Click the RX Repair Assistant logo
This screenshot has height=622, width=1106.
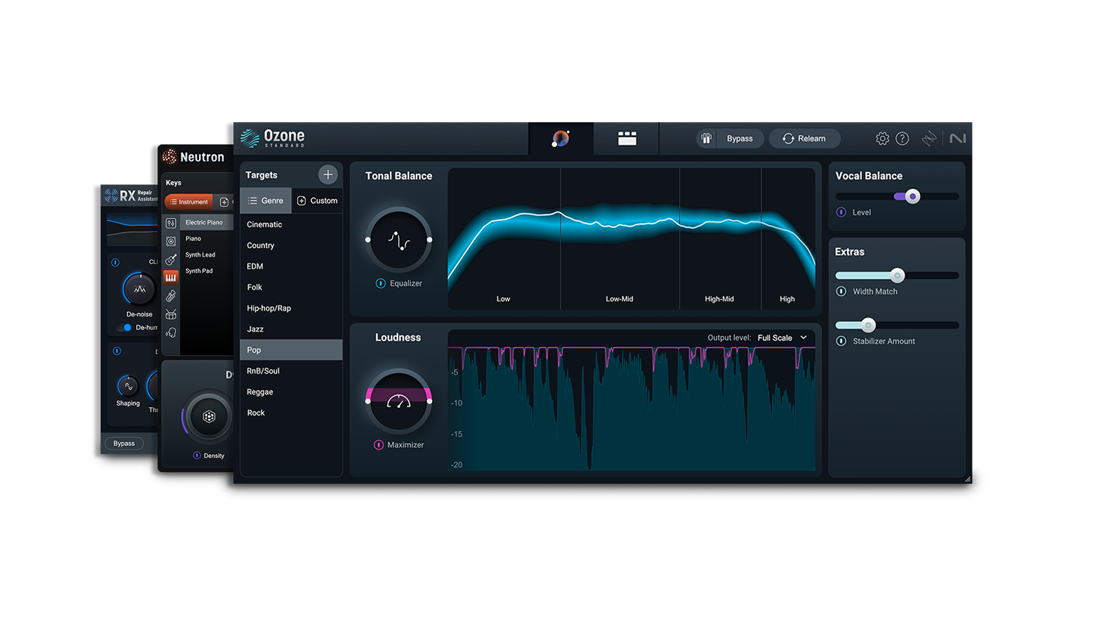coord(131,196)
